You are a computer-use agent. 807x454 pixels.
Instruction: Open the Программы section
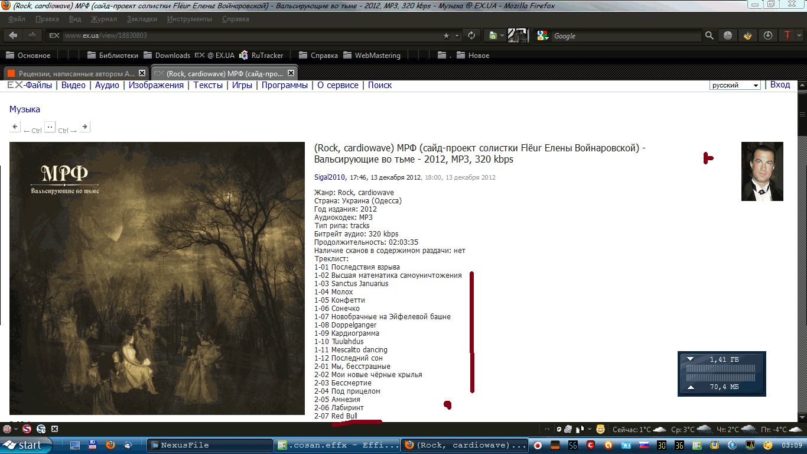285,85
